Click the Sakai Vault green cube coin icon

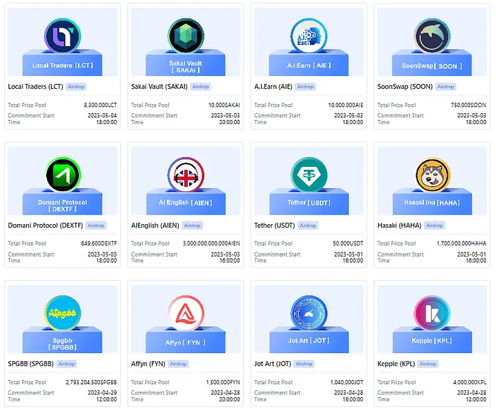click(x=186, y=36)
